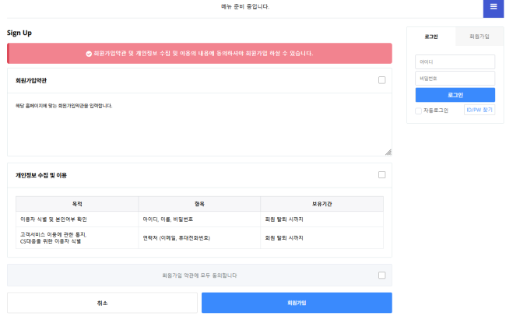Click the blue 로그인 button
Viewport: 506px width, 316px height.
455,95
